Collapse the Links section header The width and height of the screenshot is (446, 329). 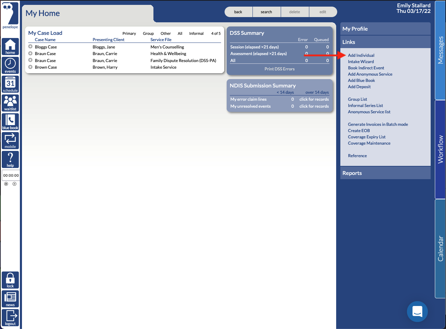coord(385,42)
